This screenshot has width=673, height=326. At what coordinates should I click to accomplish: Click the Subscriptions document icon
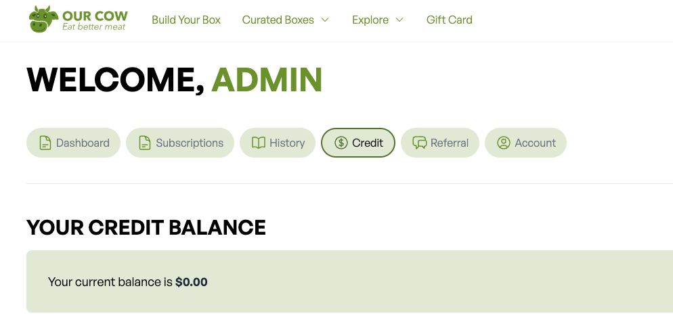click(x=145, y=143)
